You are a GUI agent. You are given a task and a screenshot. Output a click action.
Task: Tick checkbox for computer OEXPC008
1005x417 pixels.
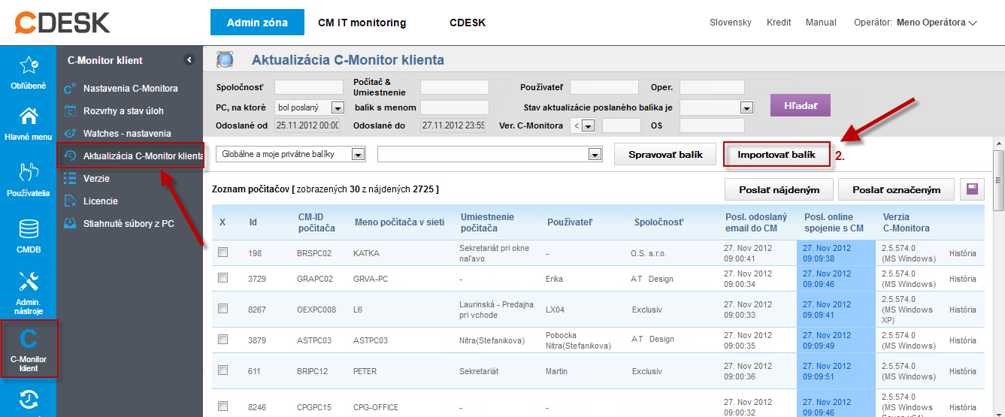(x=222, y=309)
